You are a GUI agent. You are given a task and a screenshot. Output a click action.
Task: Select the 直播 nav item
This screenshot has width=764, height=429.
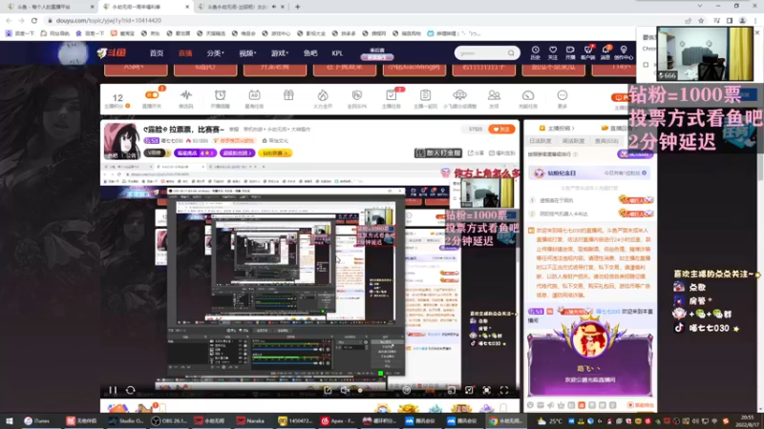point(185,53)
